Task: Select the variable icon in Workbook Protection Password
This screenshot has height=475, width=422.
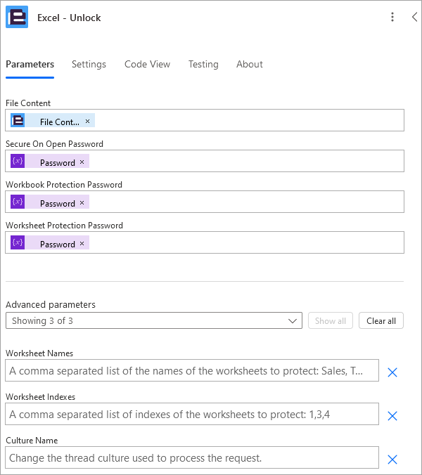Action: tap(18, 202)
